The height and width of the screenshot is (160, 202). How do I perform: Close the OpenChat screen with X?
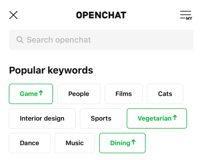point(13,15)
